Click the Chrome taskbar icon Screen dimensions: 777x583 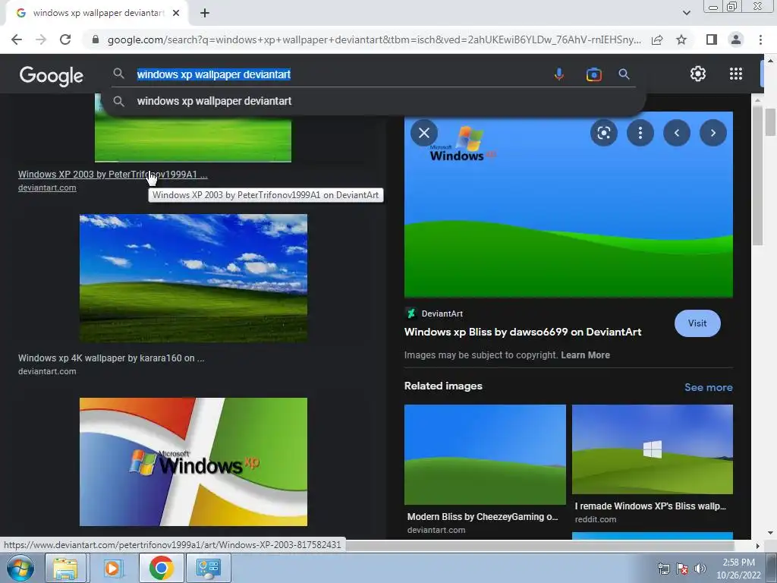(161, 568)
